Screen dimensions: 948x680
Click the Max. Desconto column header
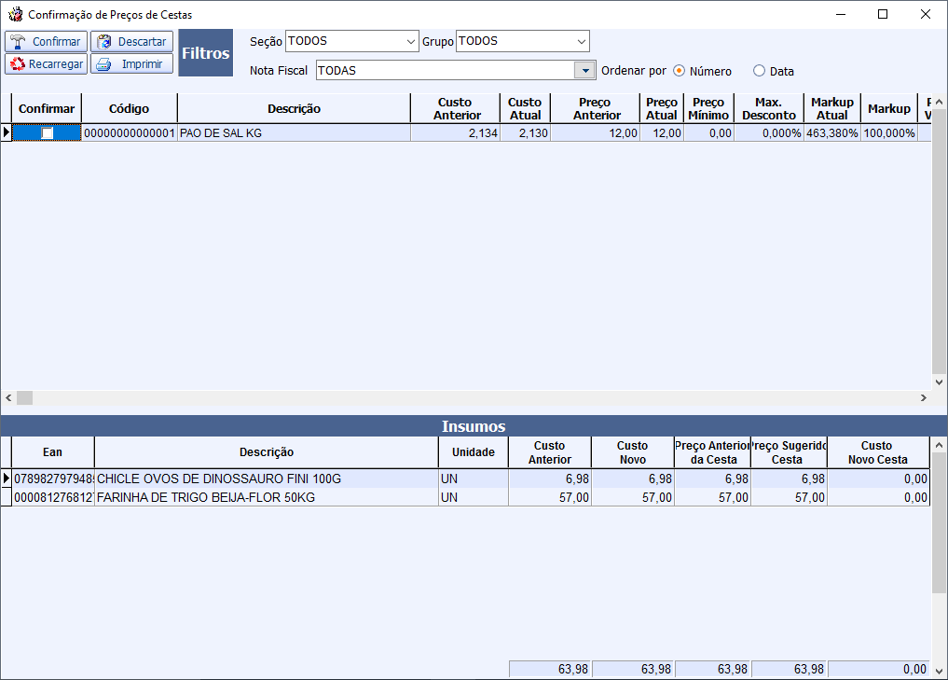click(x=768, y=109)
